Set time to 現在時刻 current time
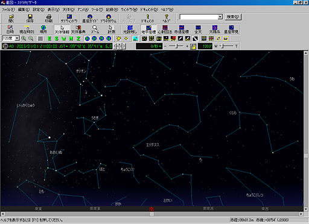The image size is (309, 224). [27, 30]
